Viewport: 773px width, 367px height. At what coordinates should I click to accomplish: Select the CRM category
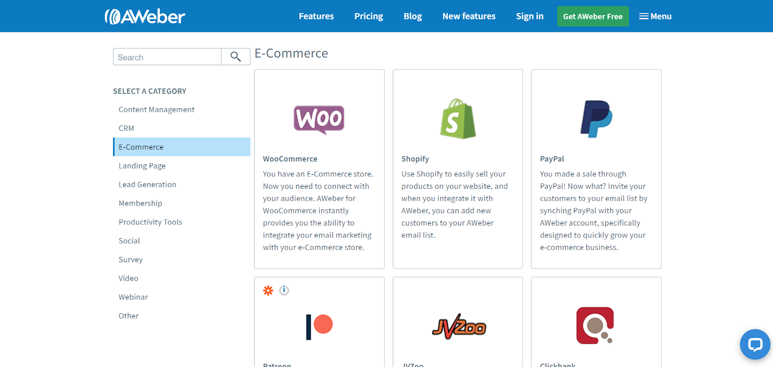pos(127,128)
